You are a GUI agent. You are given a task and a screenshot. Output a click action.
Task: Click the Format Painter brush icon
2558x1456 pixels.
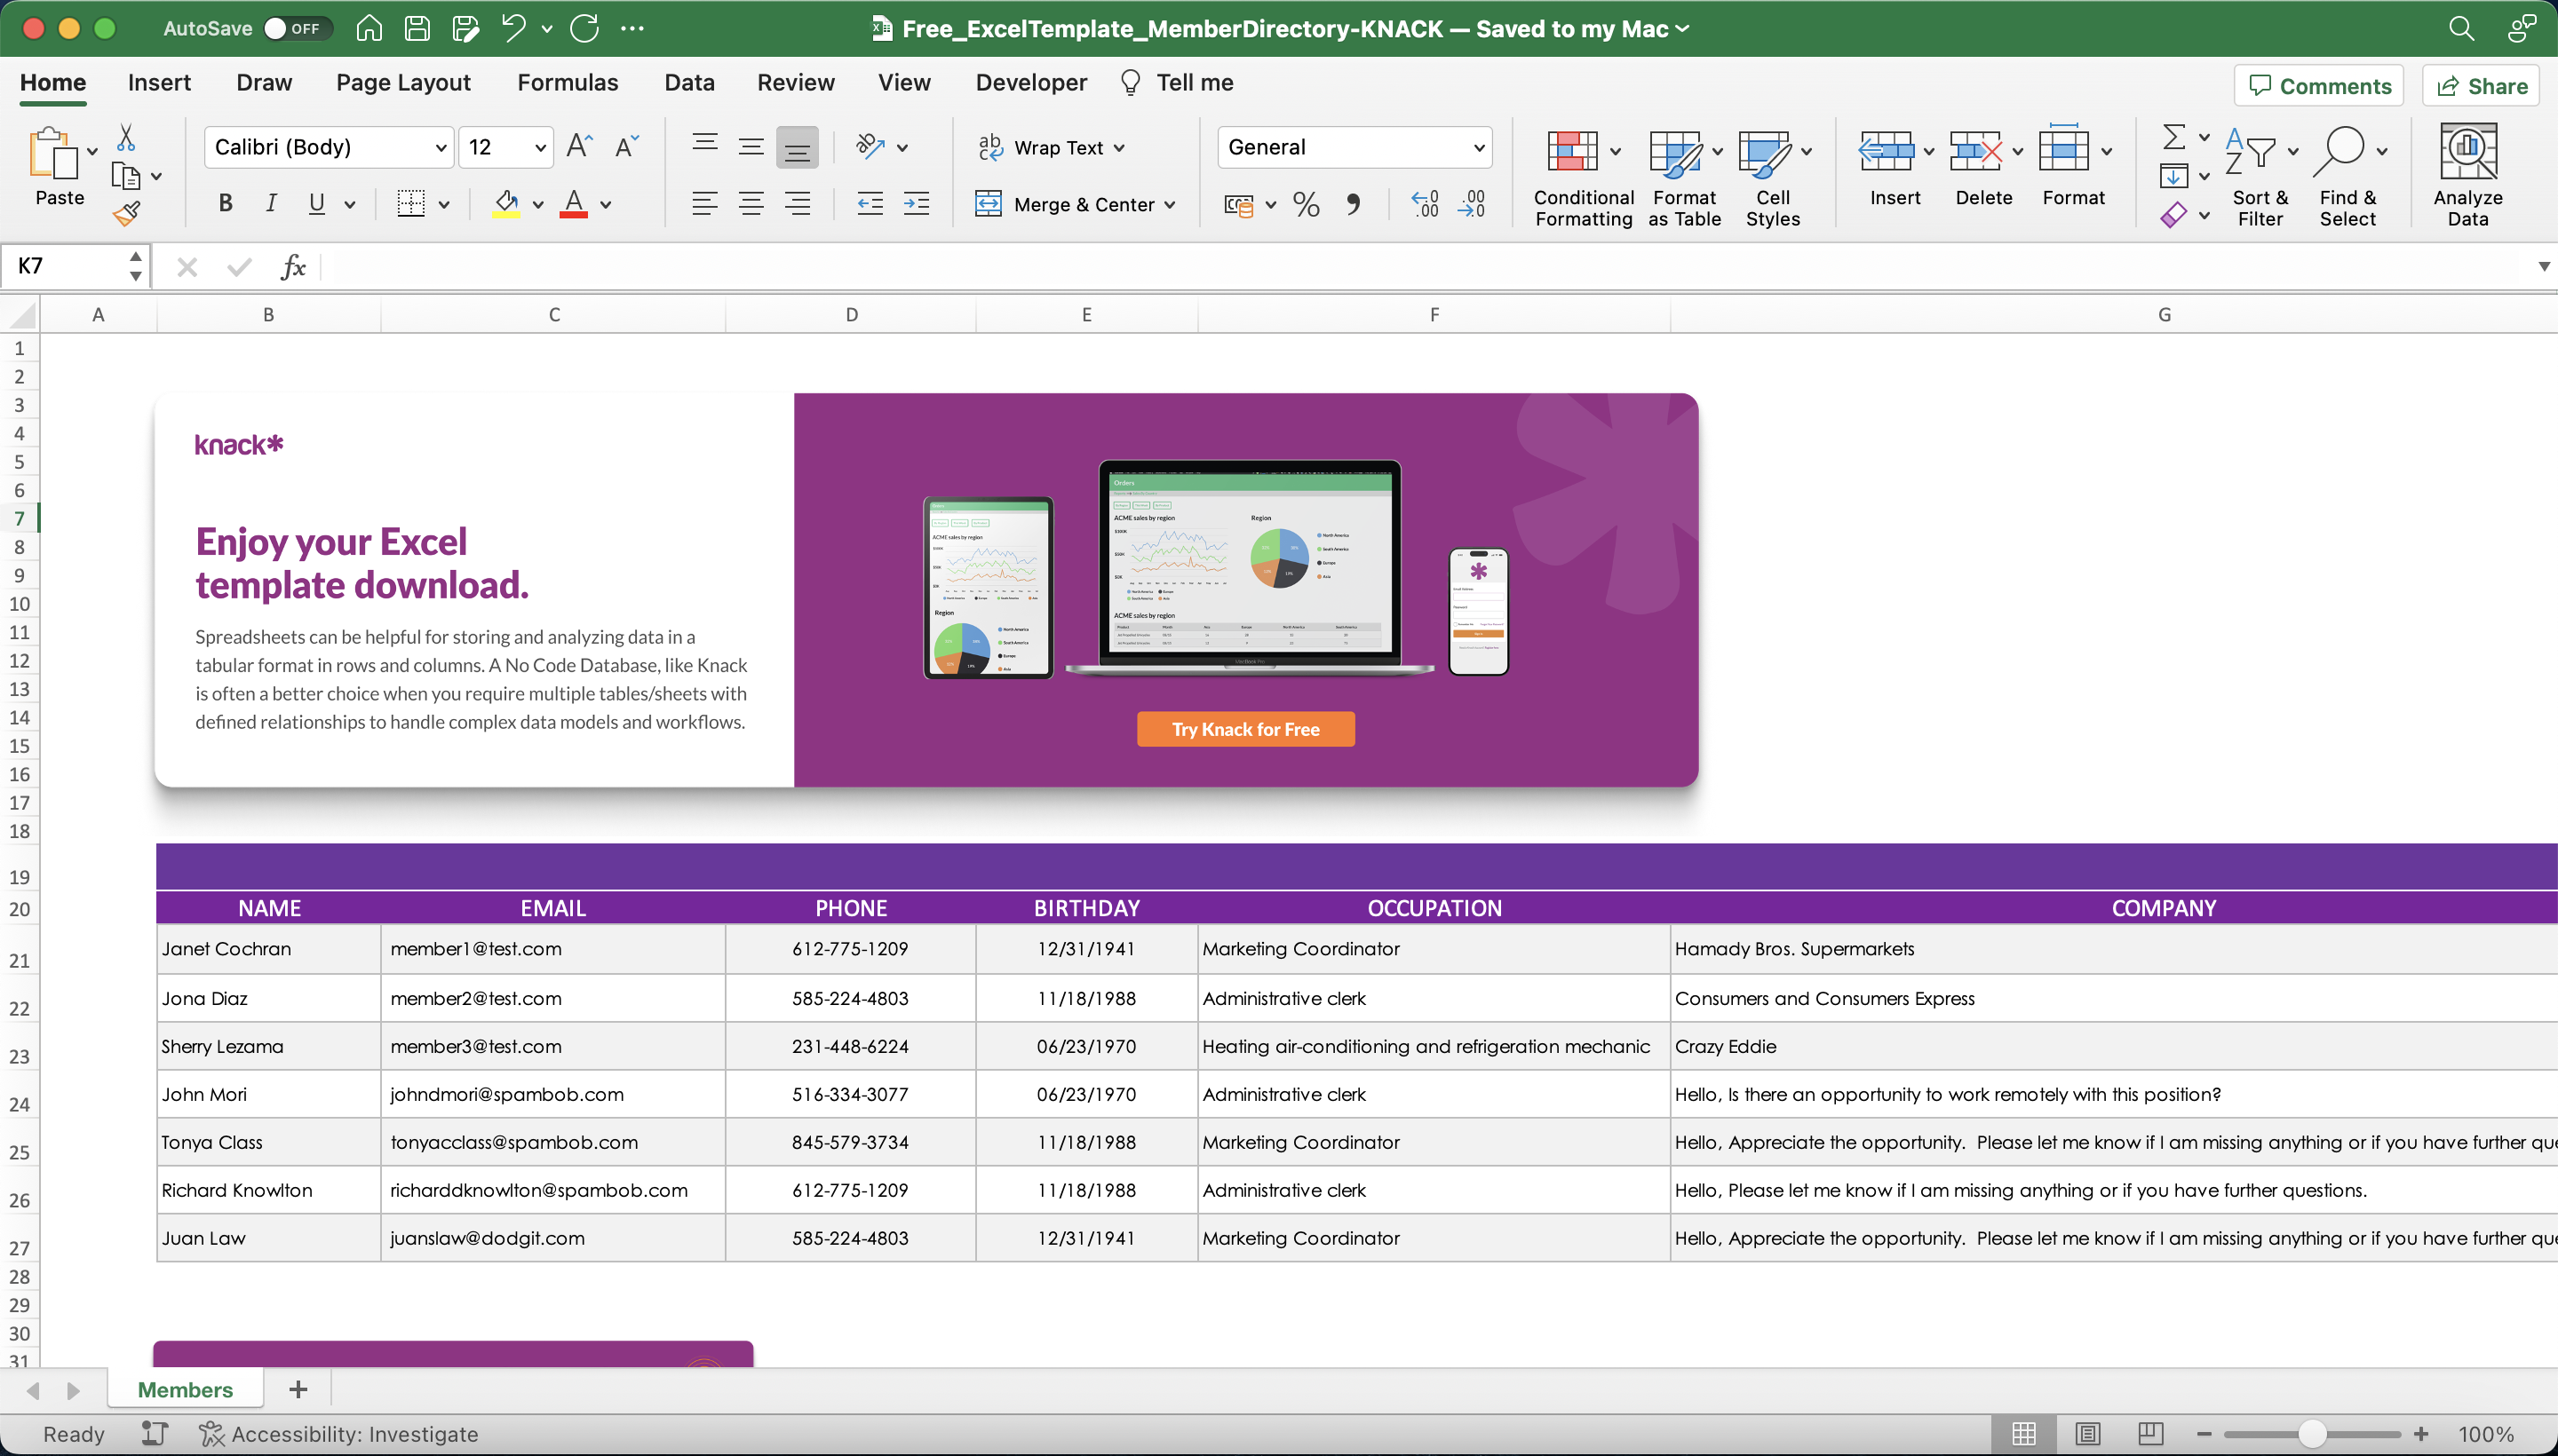click(x=127, y=213)
